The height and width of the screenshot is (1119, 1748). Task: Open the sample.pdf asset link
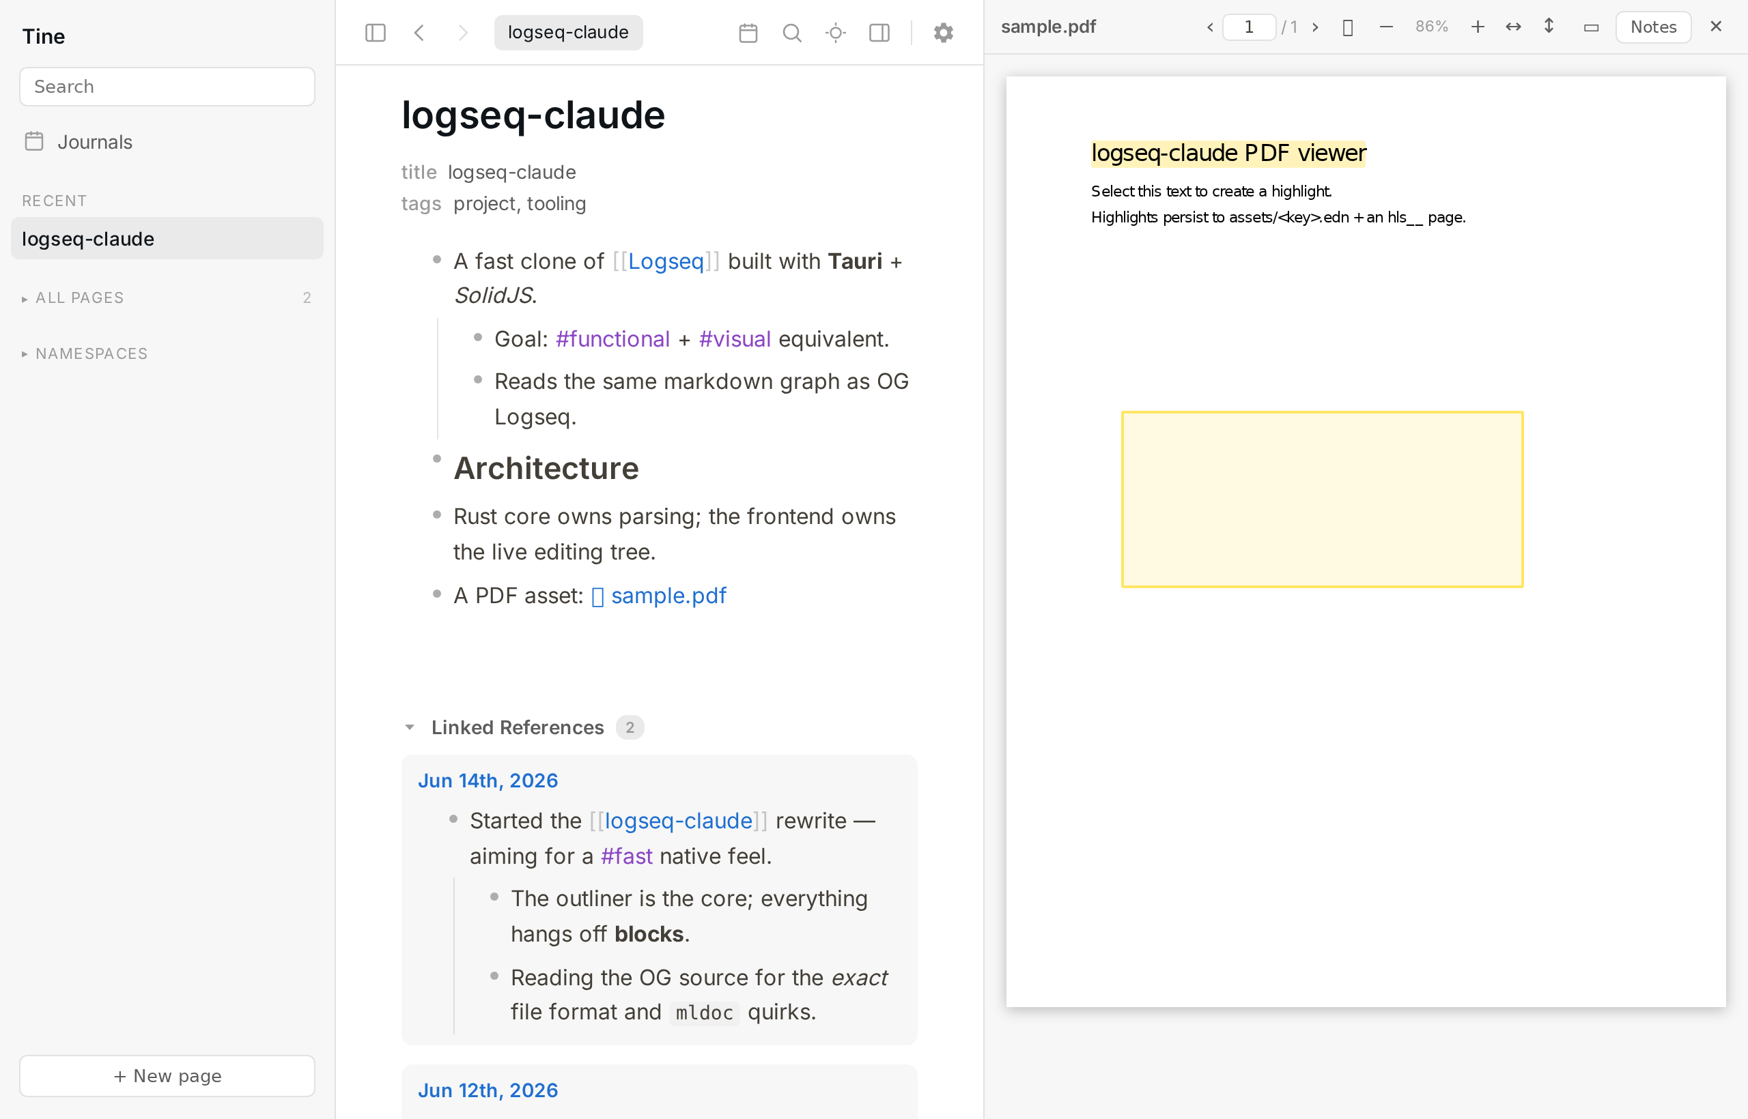tap(668, 596)
